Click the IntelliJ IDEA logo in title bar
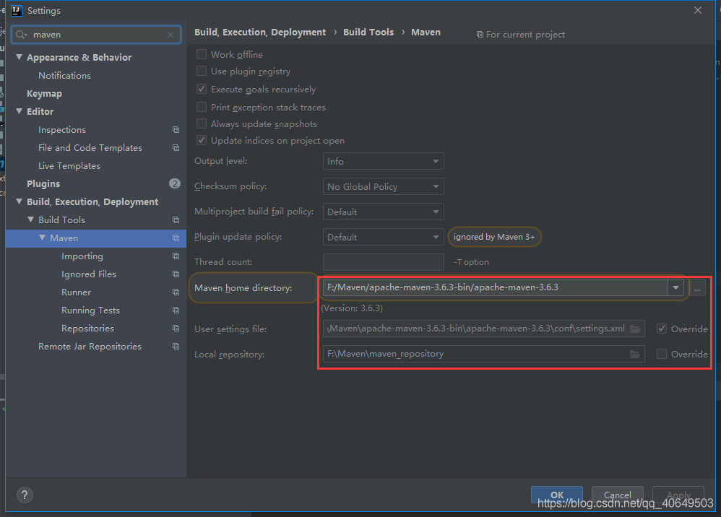 [x=17, y=11]
